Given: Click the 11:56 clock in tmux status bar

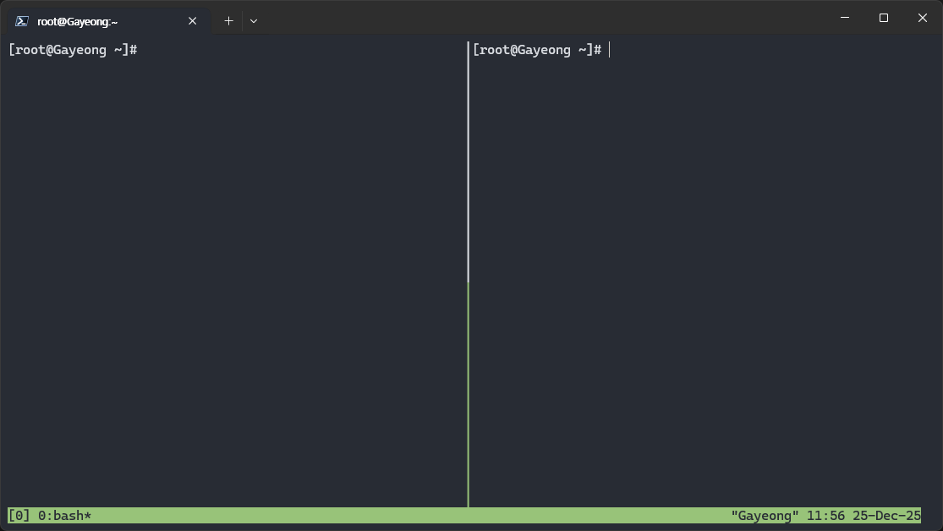Looking at the screenshot, I should tap(823, 515).
